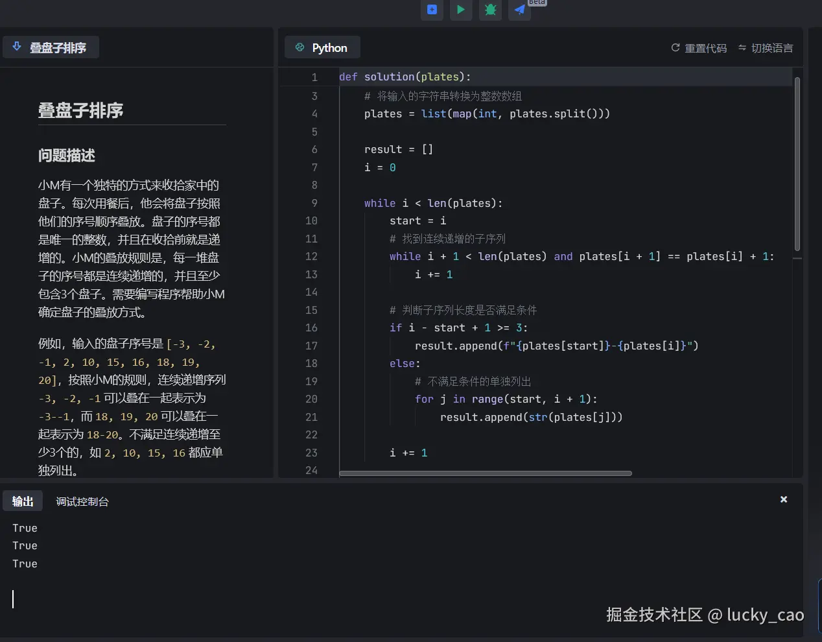
Task: Click the download arrow icon beside 叠盘子排序
Action: tap(16, 46)
